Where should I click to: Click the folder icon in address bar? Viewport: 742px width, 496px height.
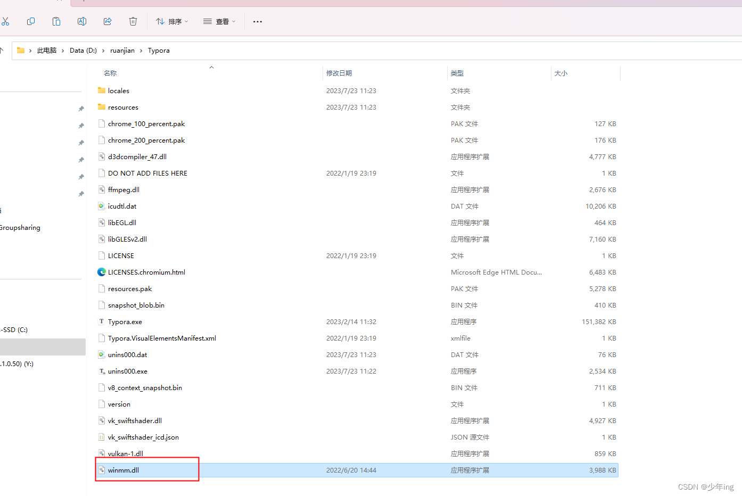(x=21, y=51)
